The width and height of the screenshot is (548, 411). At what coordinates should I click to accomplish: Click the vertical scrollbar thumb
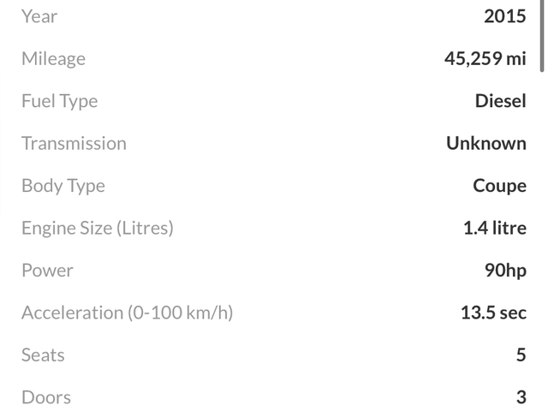point(543,36)
